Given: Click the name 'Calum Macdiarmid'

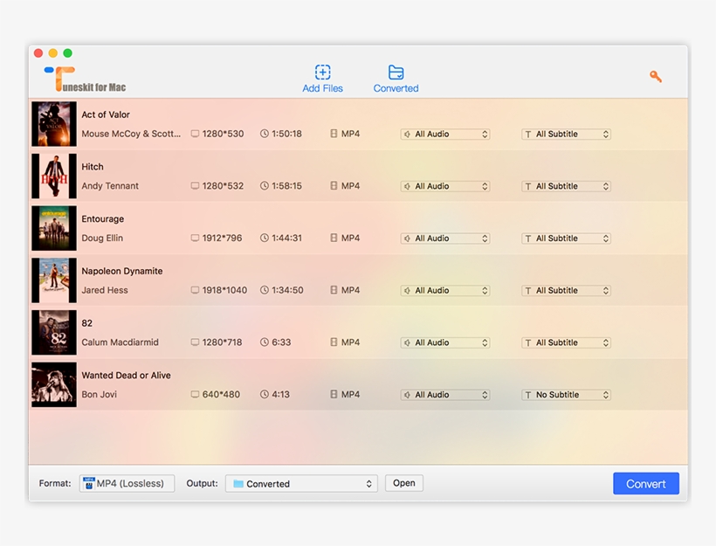Looking at the screenshot, I should 120,342.
